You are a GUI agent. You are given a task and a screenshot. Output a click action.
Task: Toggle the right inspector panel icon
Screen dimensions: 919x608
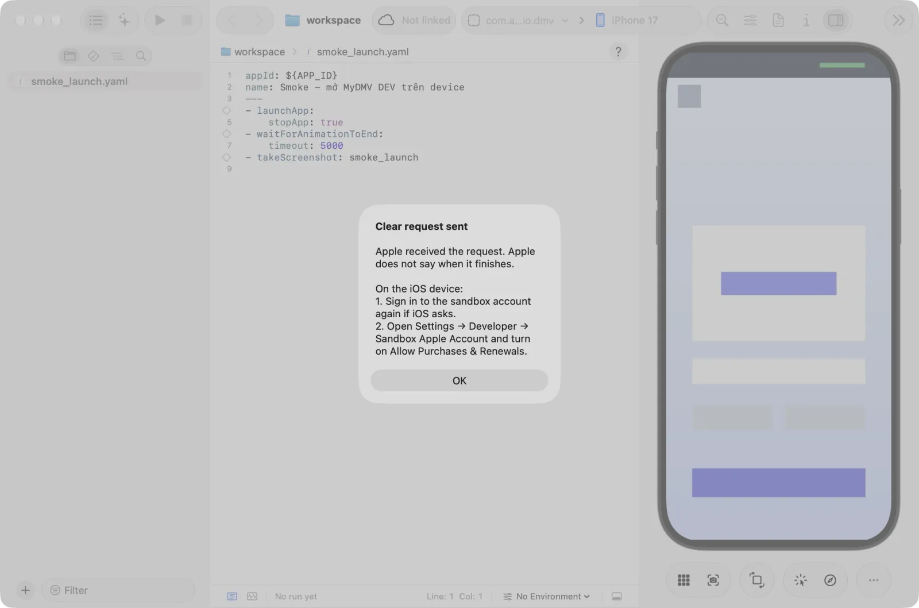pyautogui.click(x=836, y=20)
